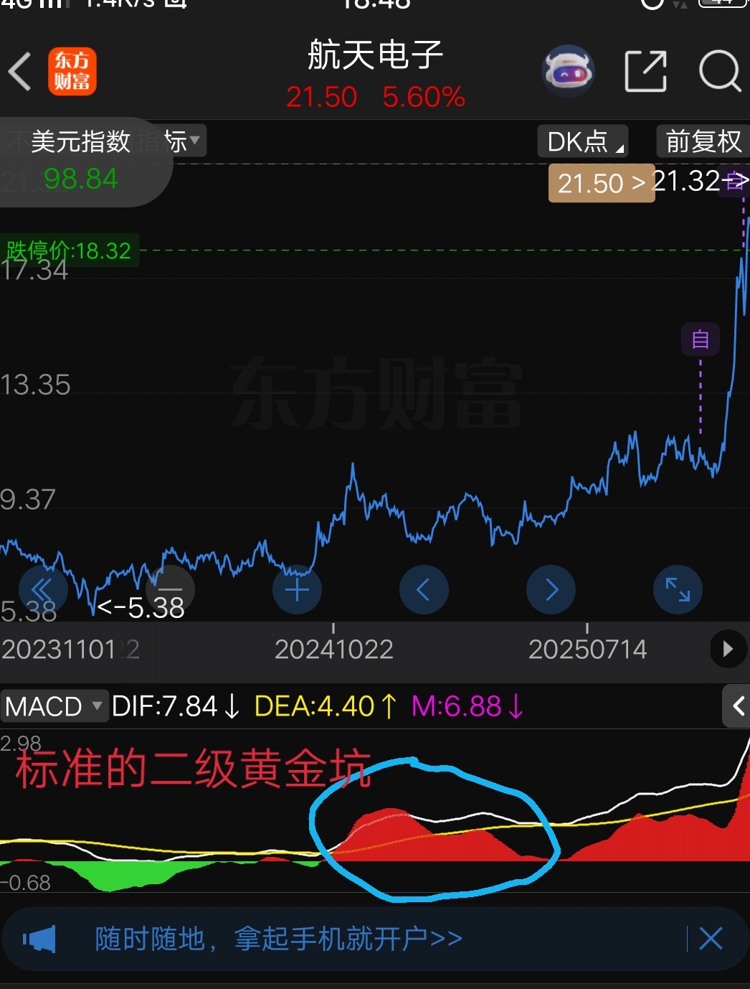The image size is (750, 989).
Task: Collapse the indicator panel side chevron
Action: click(x=737, y=706)
